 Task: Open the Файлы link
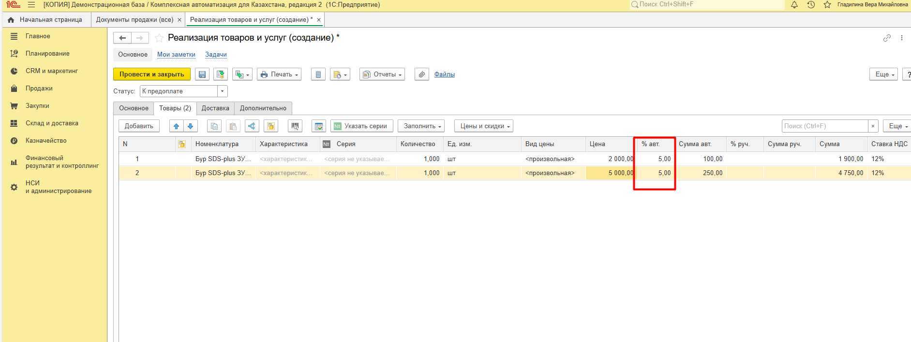pos(444,74)
